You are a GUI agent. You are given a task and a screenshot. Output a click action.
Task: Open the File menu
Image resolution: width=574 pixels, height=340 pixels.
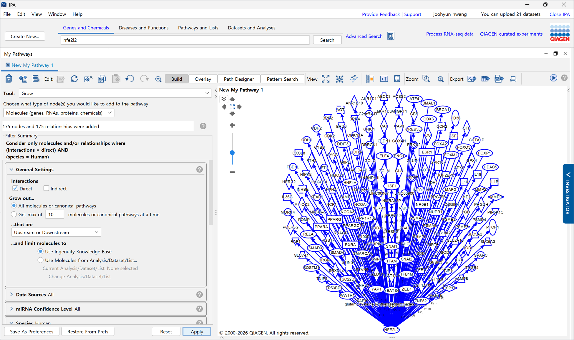tap(7, 14)
